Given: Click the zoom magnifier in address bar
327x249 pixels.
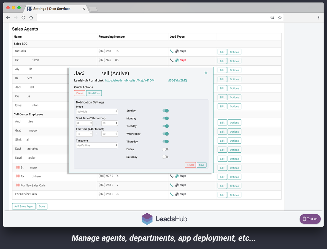Looking at the screenshot, I should [x=272, y=18].
